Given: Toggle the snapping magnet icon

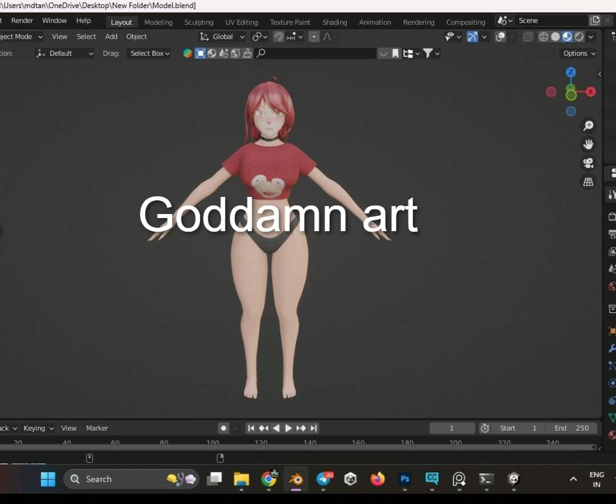Looking at the screenshot, I should coord(279,37).
